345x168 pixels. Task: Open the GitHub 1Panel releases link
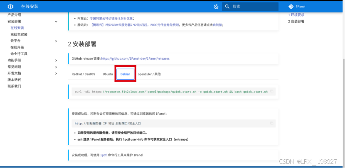(x=136, y=58)
